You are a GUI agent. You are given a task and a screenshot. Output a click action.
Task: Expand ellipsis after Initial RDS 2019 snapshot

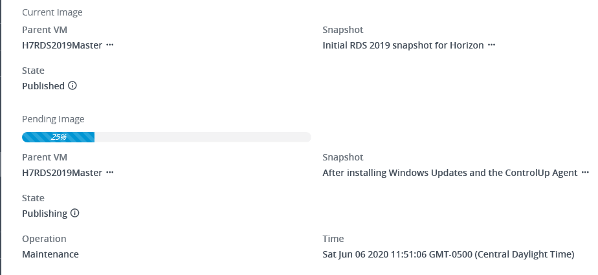point(491,45)
